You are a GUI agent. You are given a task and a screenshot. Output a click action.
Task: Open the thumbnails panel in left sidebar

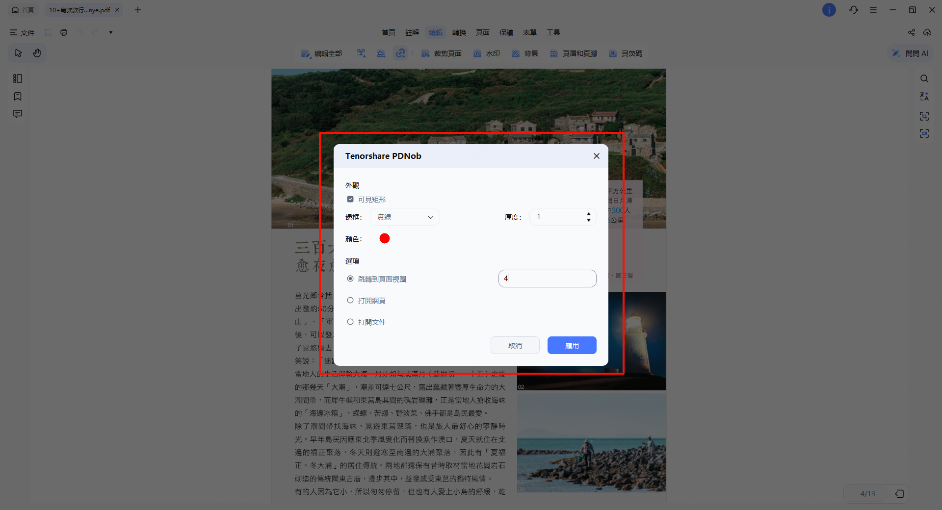pos(18,78)
